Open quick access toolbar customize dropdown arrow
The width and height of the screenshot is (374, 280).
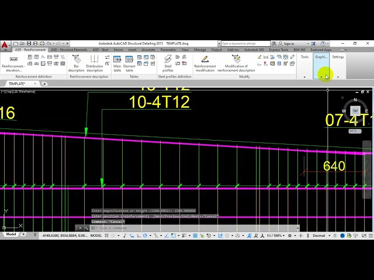[68, 44]
